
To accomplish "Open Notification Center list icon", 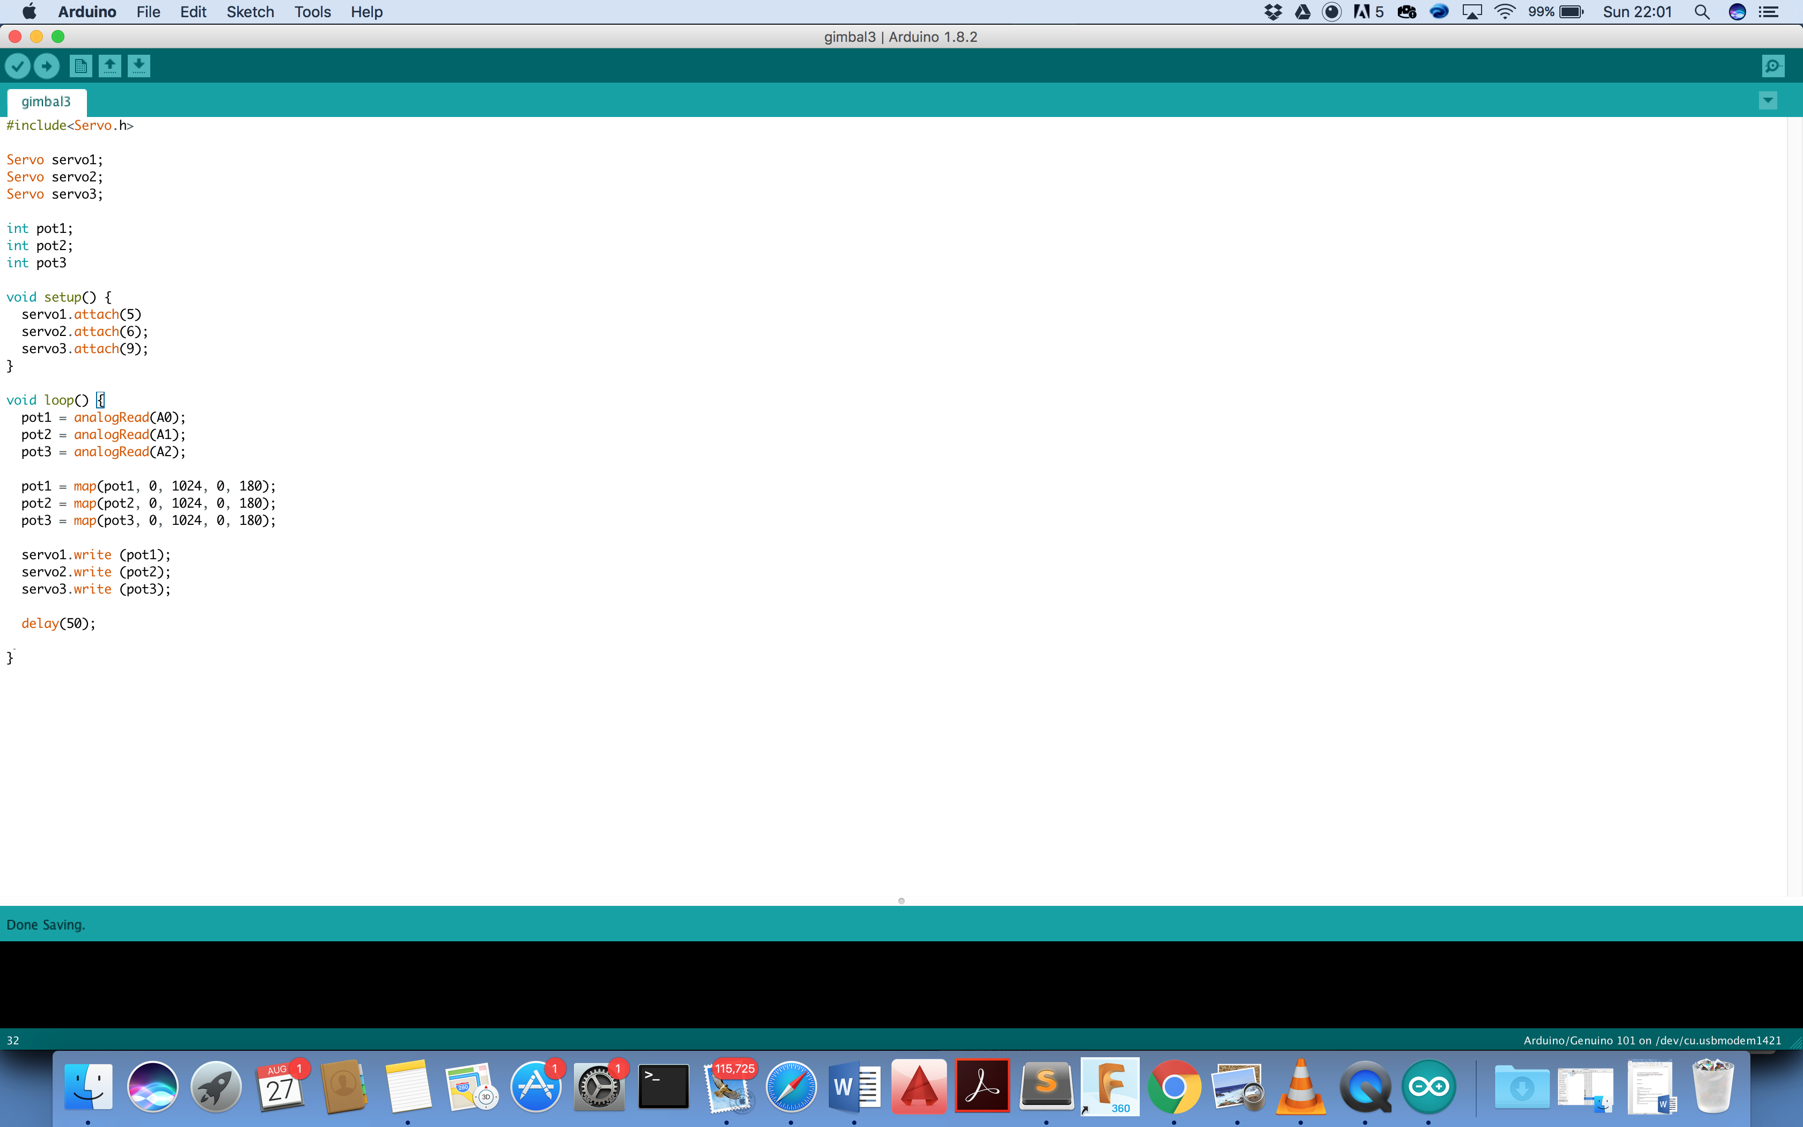I will 1768,12.
